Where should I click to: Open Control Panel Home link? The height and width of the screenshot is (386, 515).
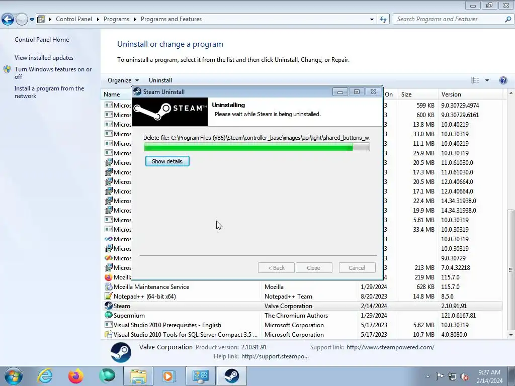[42, 40]
